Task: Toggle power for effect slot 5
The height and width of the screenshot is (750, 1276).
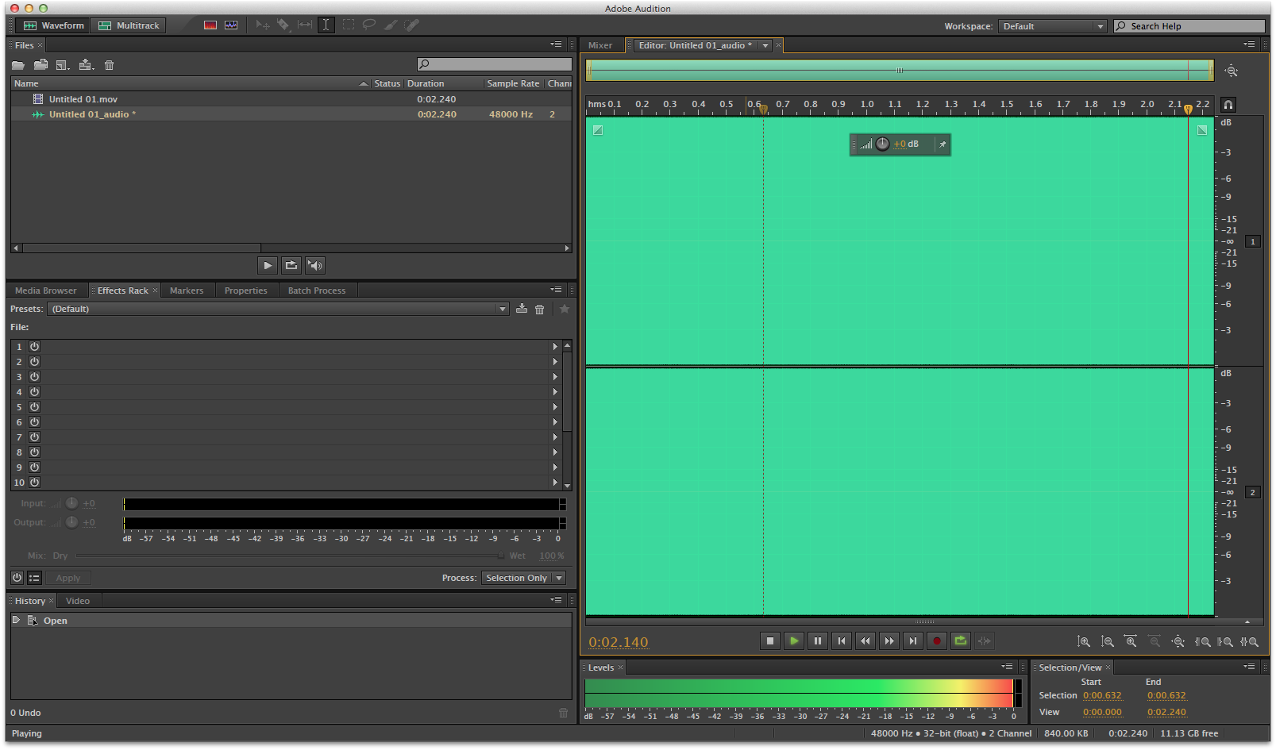Action: click(35, 407)
